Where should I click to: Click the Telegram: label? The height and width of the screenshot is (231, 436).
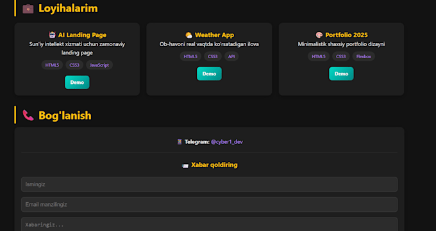click(x=197, y=142)
